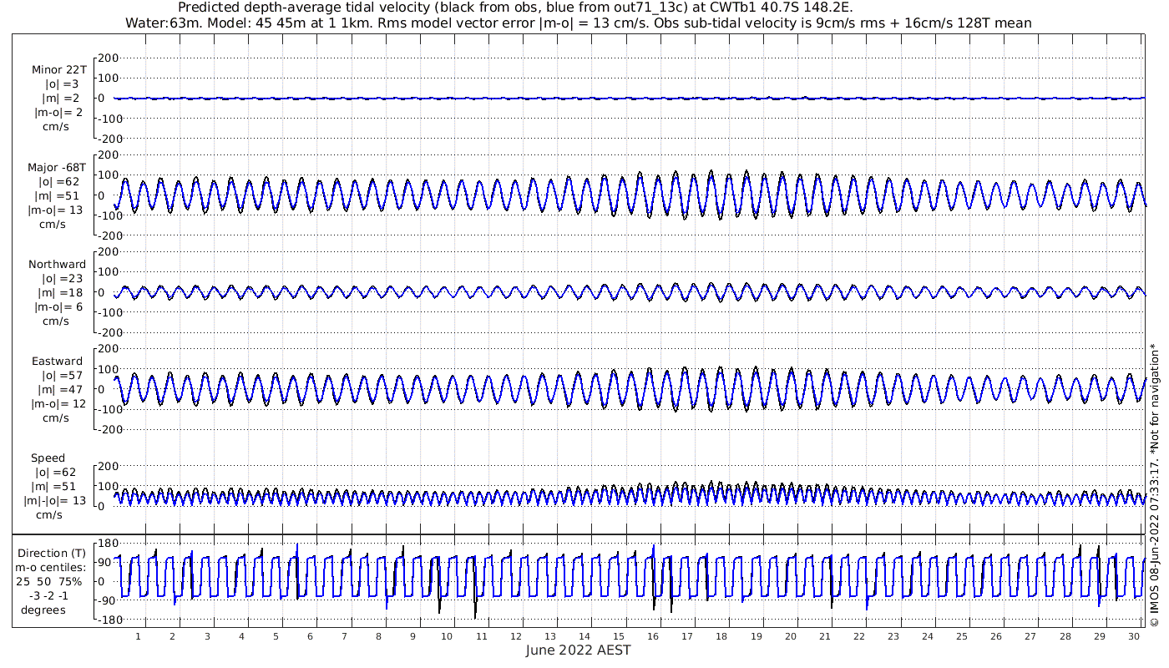Click '|m| =2' in the Minor panel
This screenshot has height=668, width=1169.
pyautogui.click(x=61, y=99)
